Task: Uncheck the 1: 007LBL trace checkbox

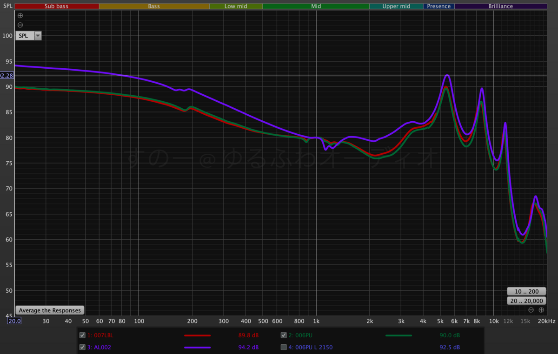Action: [x=82, y=335]
